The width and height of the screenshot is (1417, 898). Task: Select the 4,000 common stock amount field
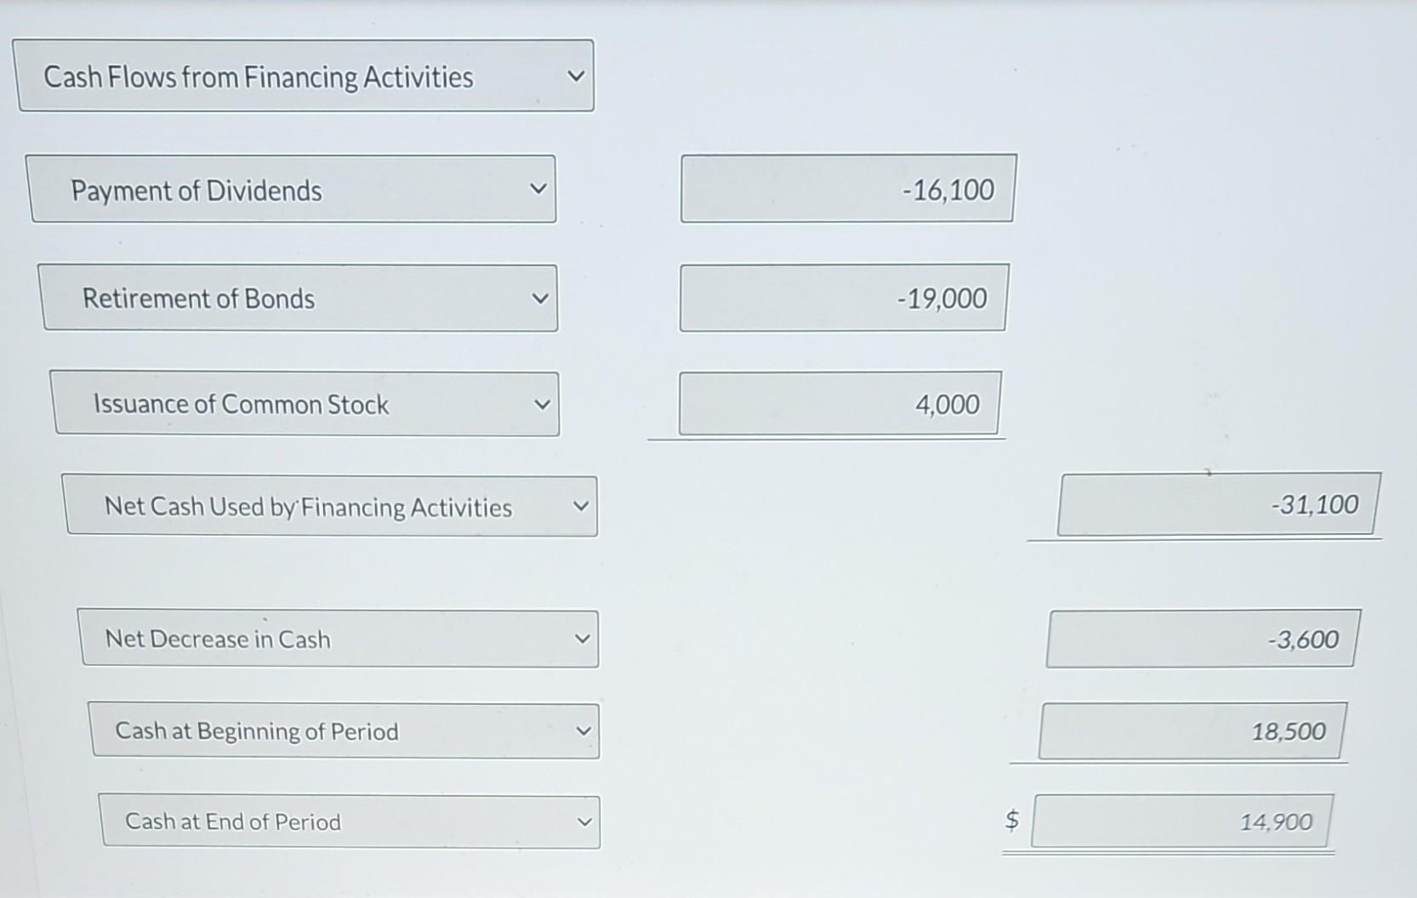pyautogui.click(x=839, y=404)
